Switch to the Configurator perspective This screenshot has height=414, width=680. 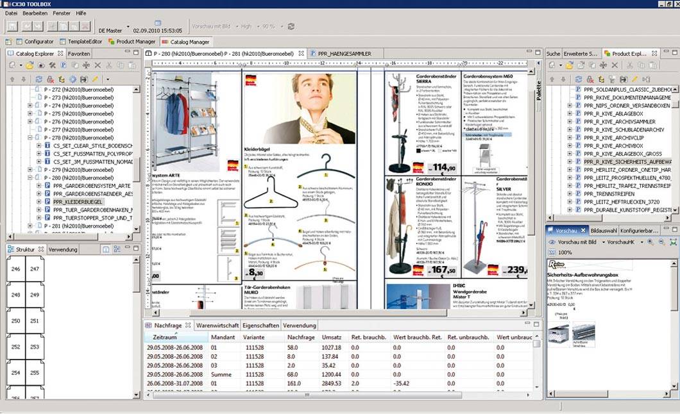coord(35,42)
